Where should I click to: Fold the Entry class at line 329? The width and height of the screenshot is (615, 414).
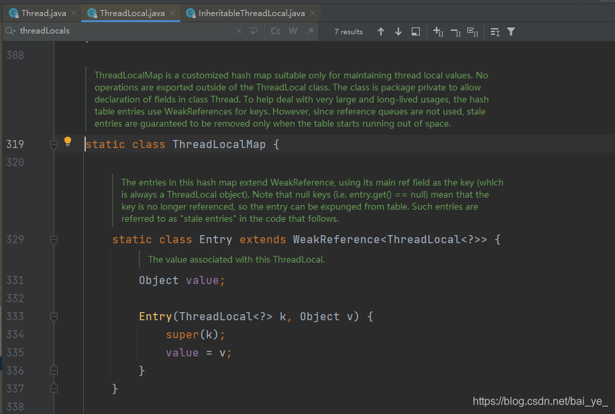[54, 239]
